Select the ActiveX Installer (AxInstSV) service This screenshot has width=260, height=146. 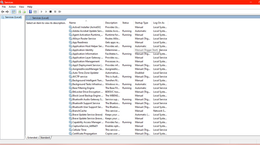coord(118,27)
